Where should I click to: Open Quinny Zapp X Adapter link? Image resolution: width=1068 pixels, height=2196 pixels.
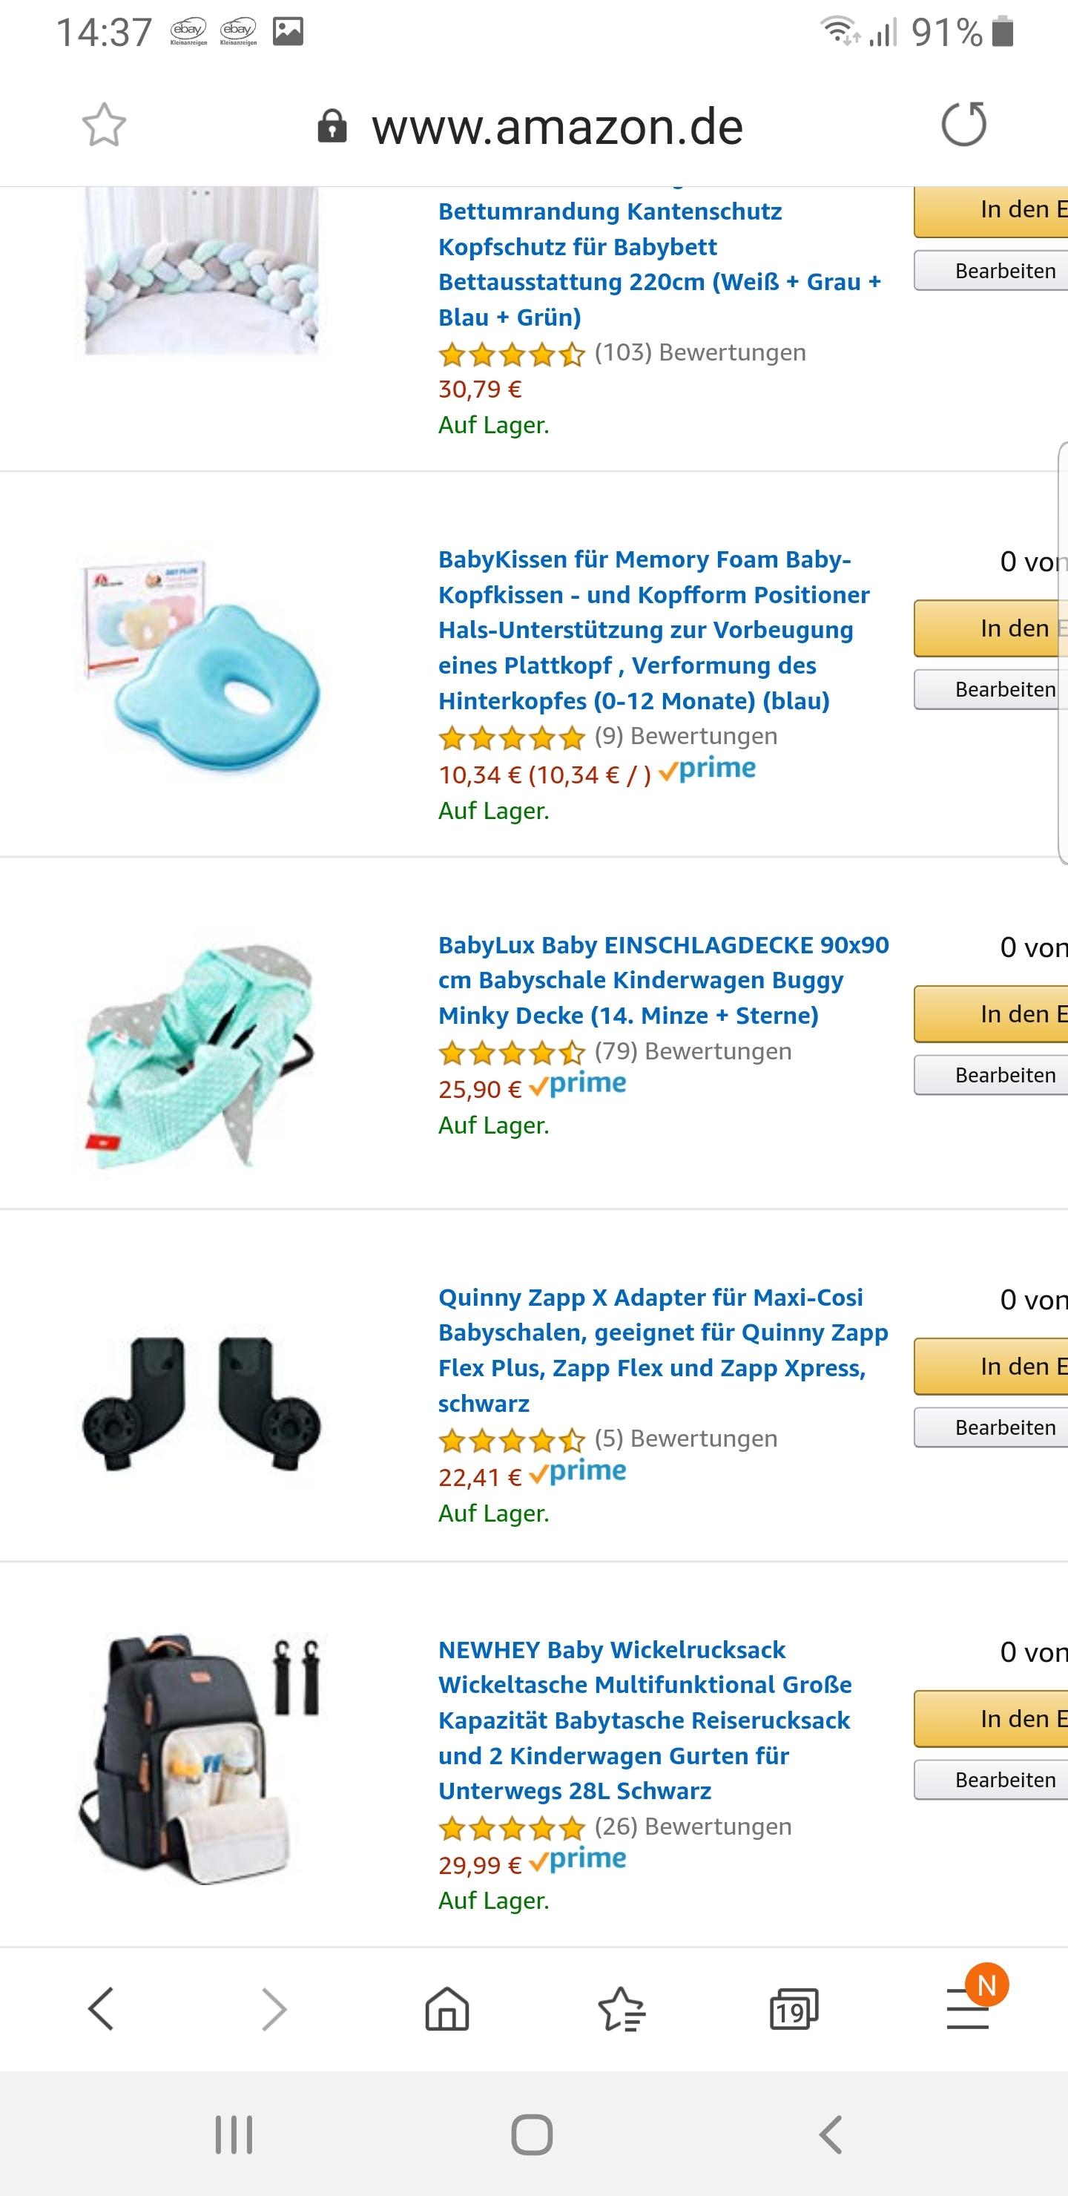coord(663,1350)
